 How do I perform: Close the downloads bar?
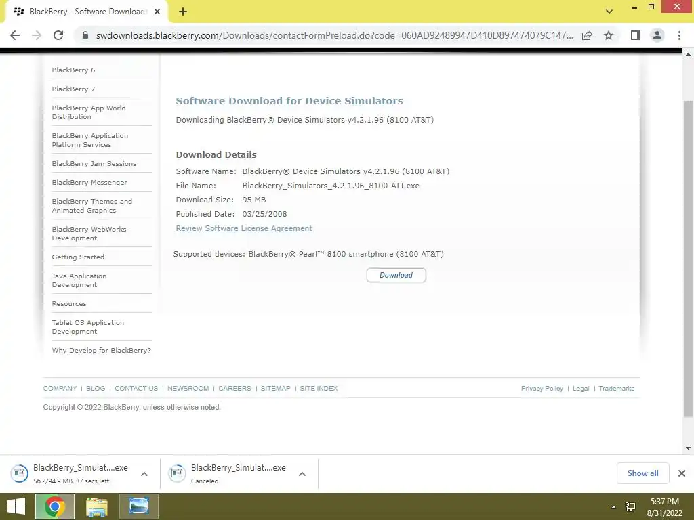point(682,473)
